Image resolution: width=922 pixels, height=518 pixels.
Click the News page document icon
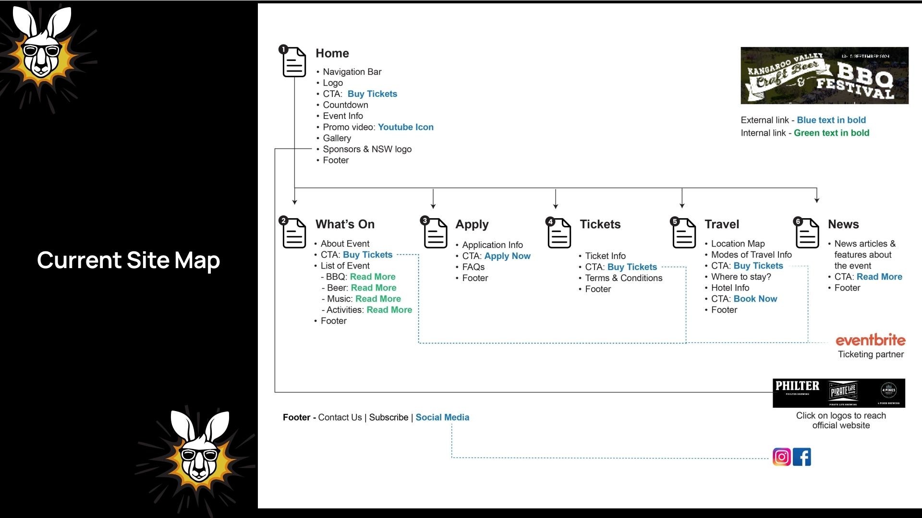807,233
